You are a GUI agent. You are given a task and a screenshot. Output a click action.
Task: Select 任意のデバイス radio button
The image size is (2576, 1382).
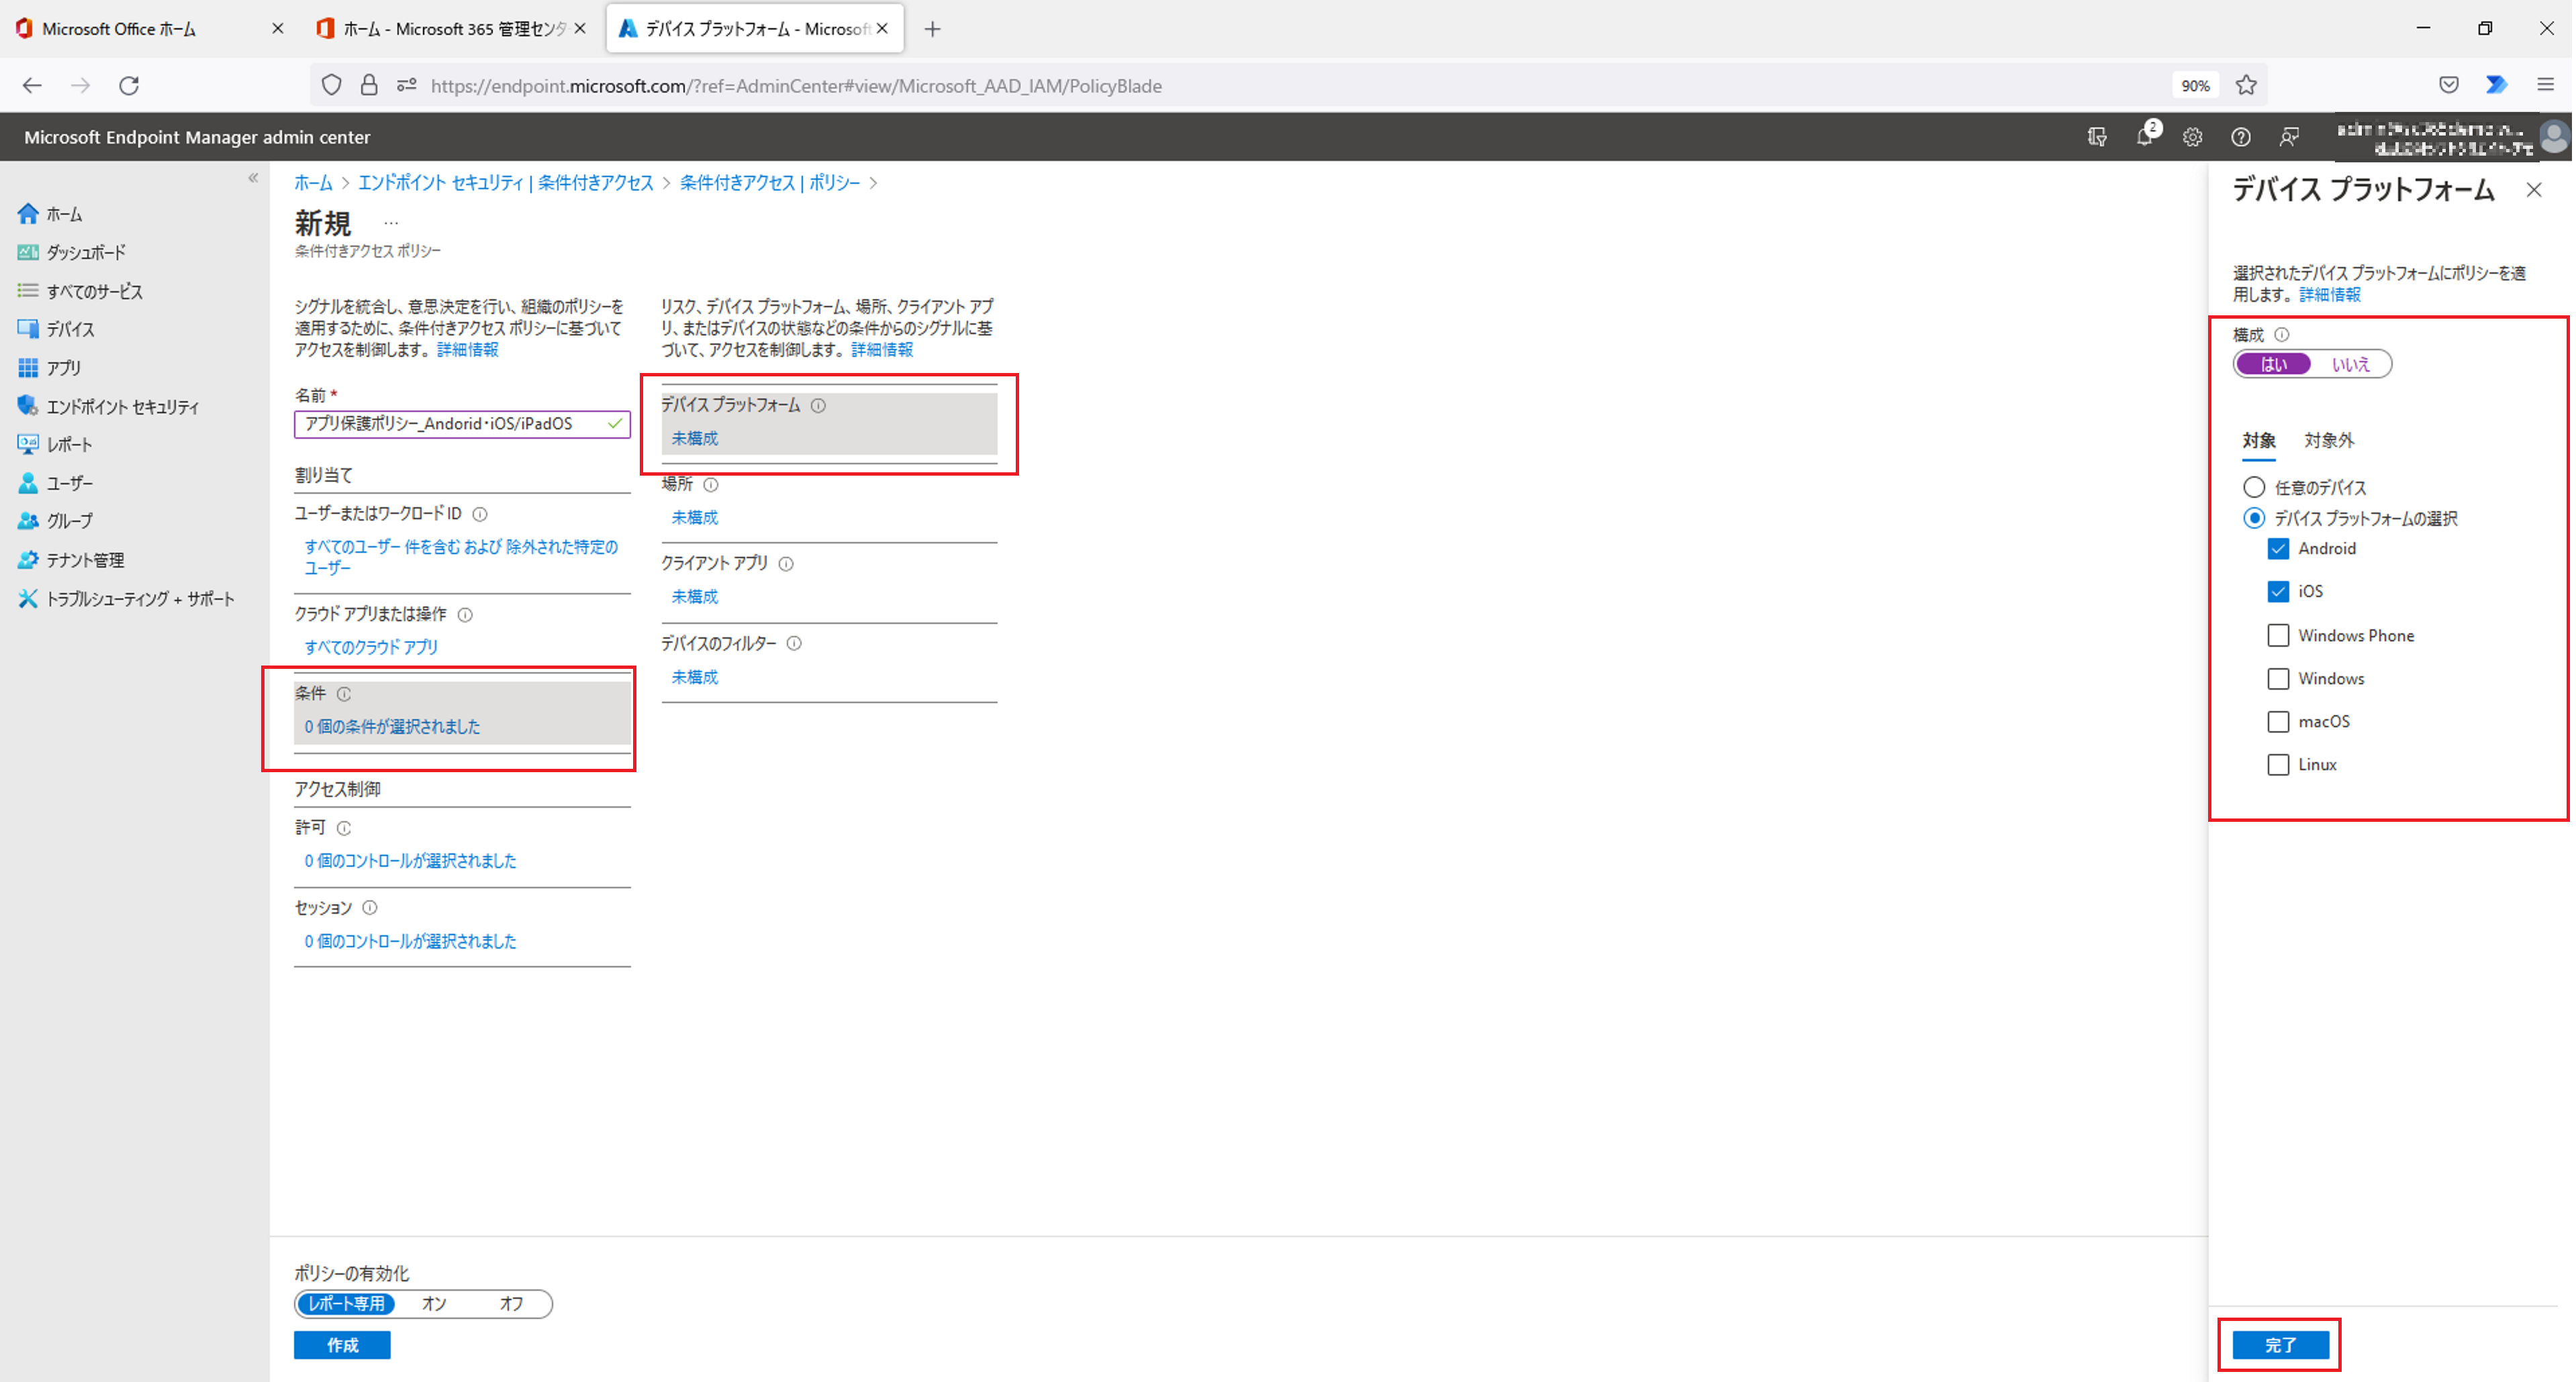click(x=2253, y=488)
